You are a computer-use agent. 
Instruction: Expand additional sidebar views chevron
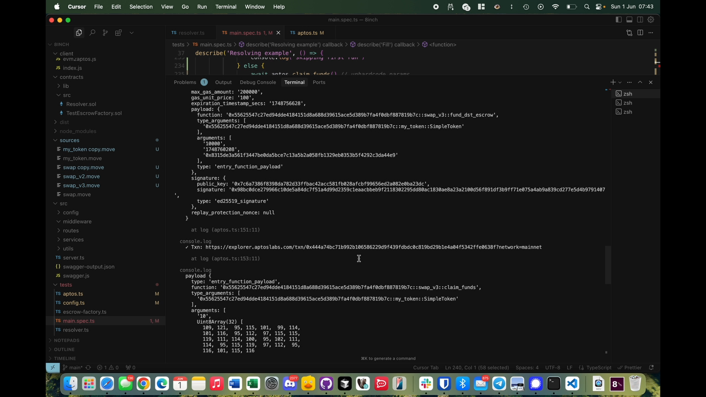click(x=131, y=33)
